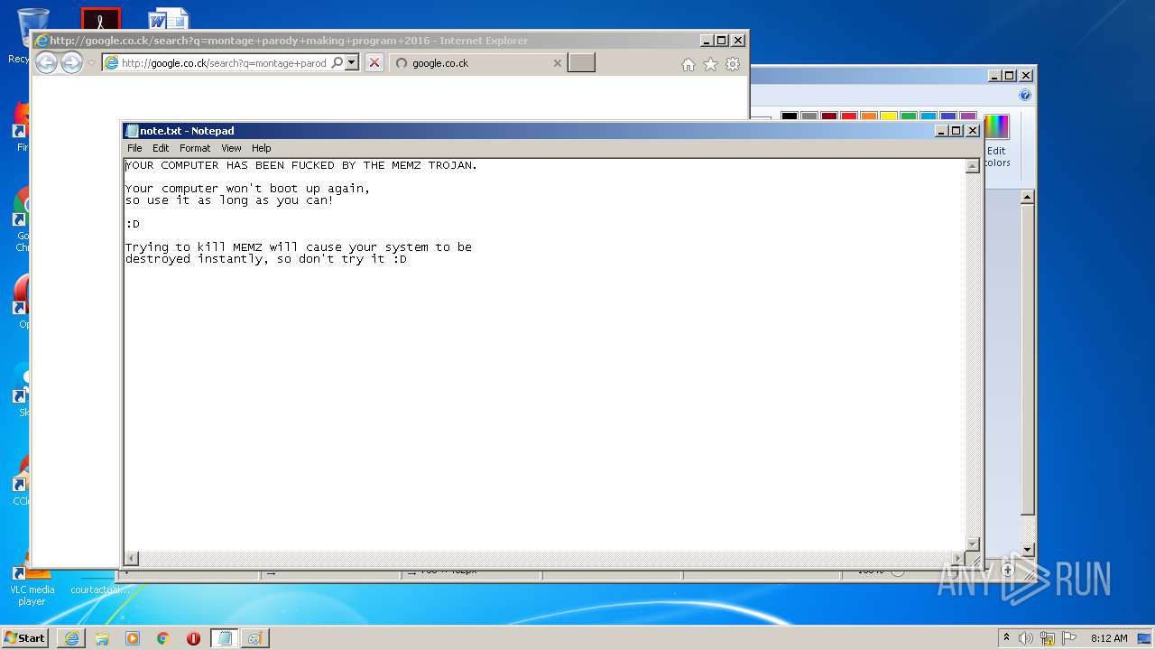Image resolution: width=1155 pixels, height=650 pixels.
Task: Click the 'Trying to kill MEMZ' text line
Action: [x=299, y=247]
